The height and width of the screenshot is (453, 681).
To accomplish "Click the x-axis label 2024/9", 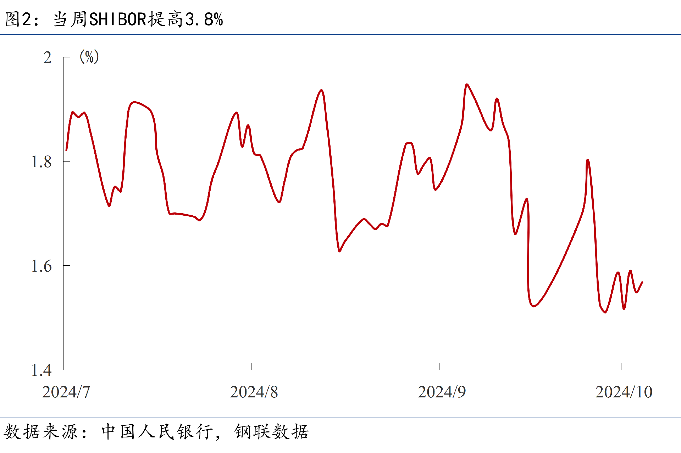I will 442,392.
